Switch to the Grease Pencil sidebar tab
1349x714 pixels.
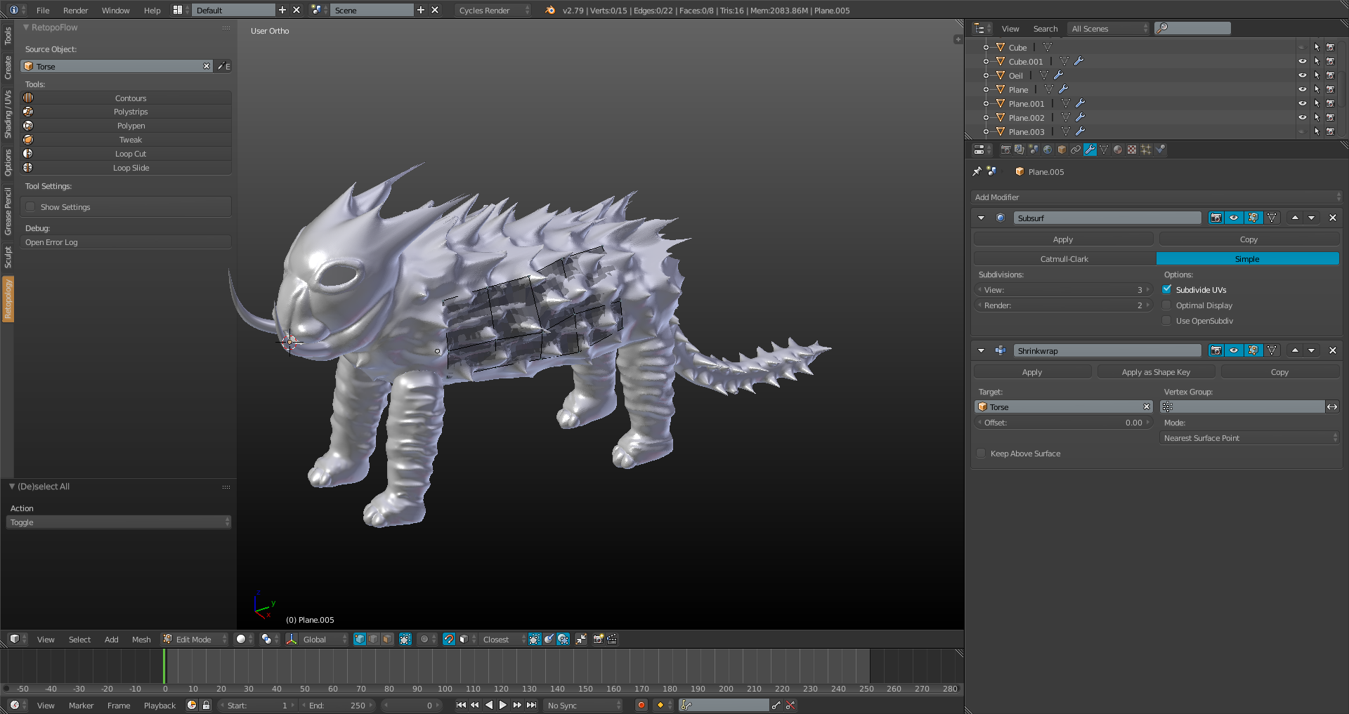[x=8, y=211]
